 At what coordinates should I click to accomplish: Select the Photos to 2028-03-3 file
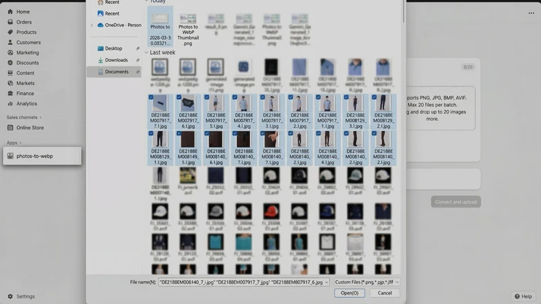[x=160, y=27]
